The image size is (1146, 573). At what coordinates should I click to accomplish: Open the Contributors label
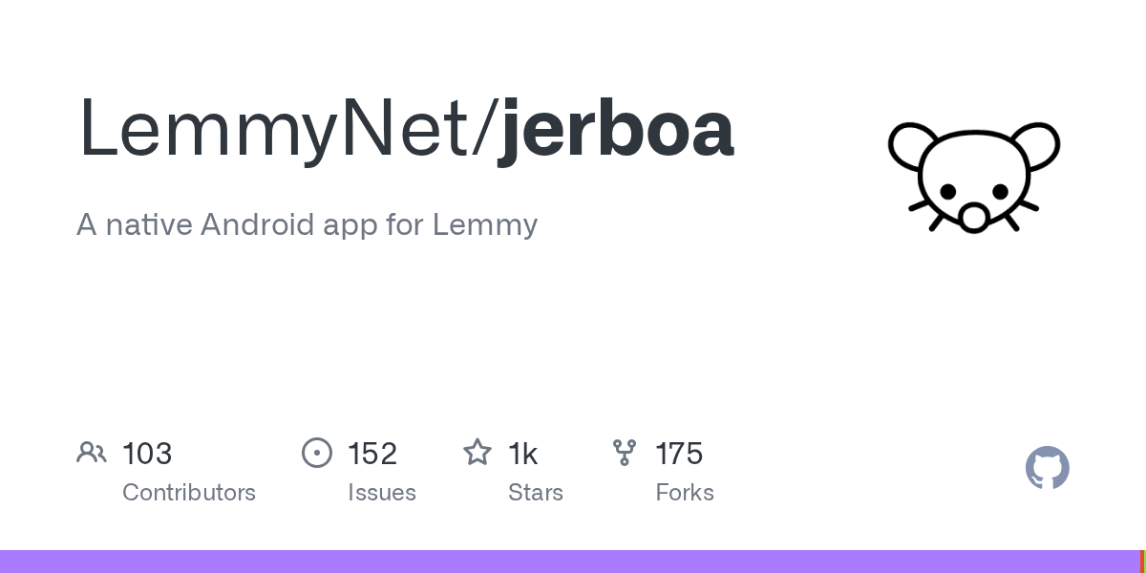click(x=189, y=493)
